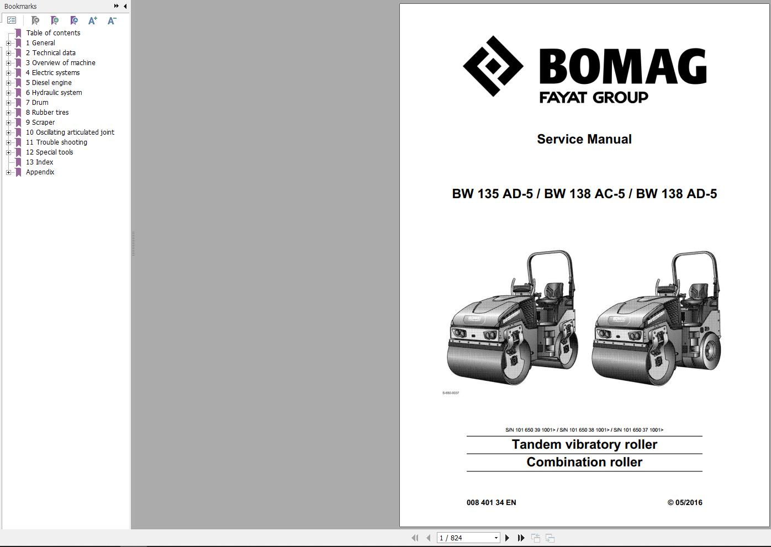This screenshot has width=771, height=547.
Task: Expand the 11 Trouble shooting bookmark
Action: 8,142
